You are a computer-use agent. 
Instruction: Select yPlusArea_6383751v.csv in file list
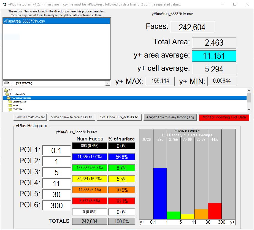pos(24,21)
